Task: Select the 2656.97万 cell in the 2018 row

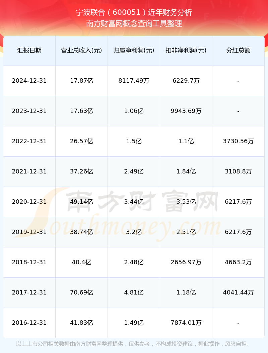Action: (x=186, y=262)
